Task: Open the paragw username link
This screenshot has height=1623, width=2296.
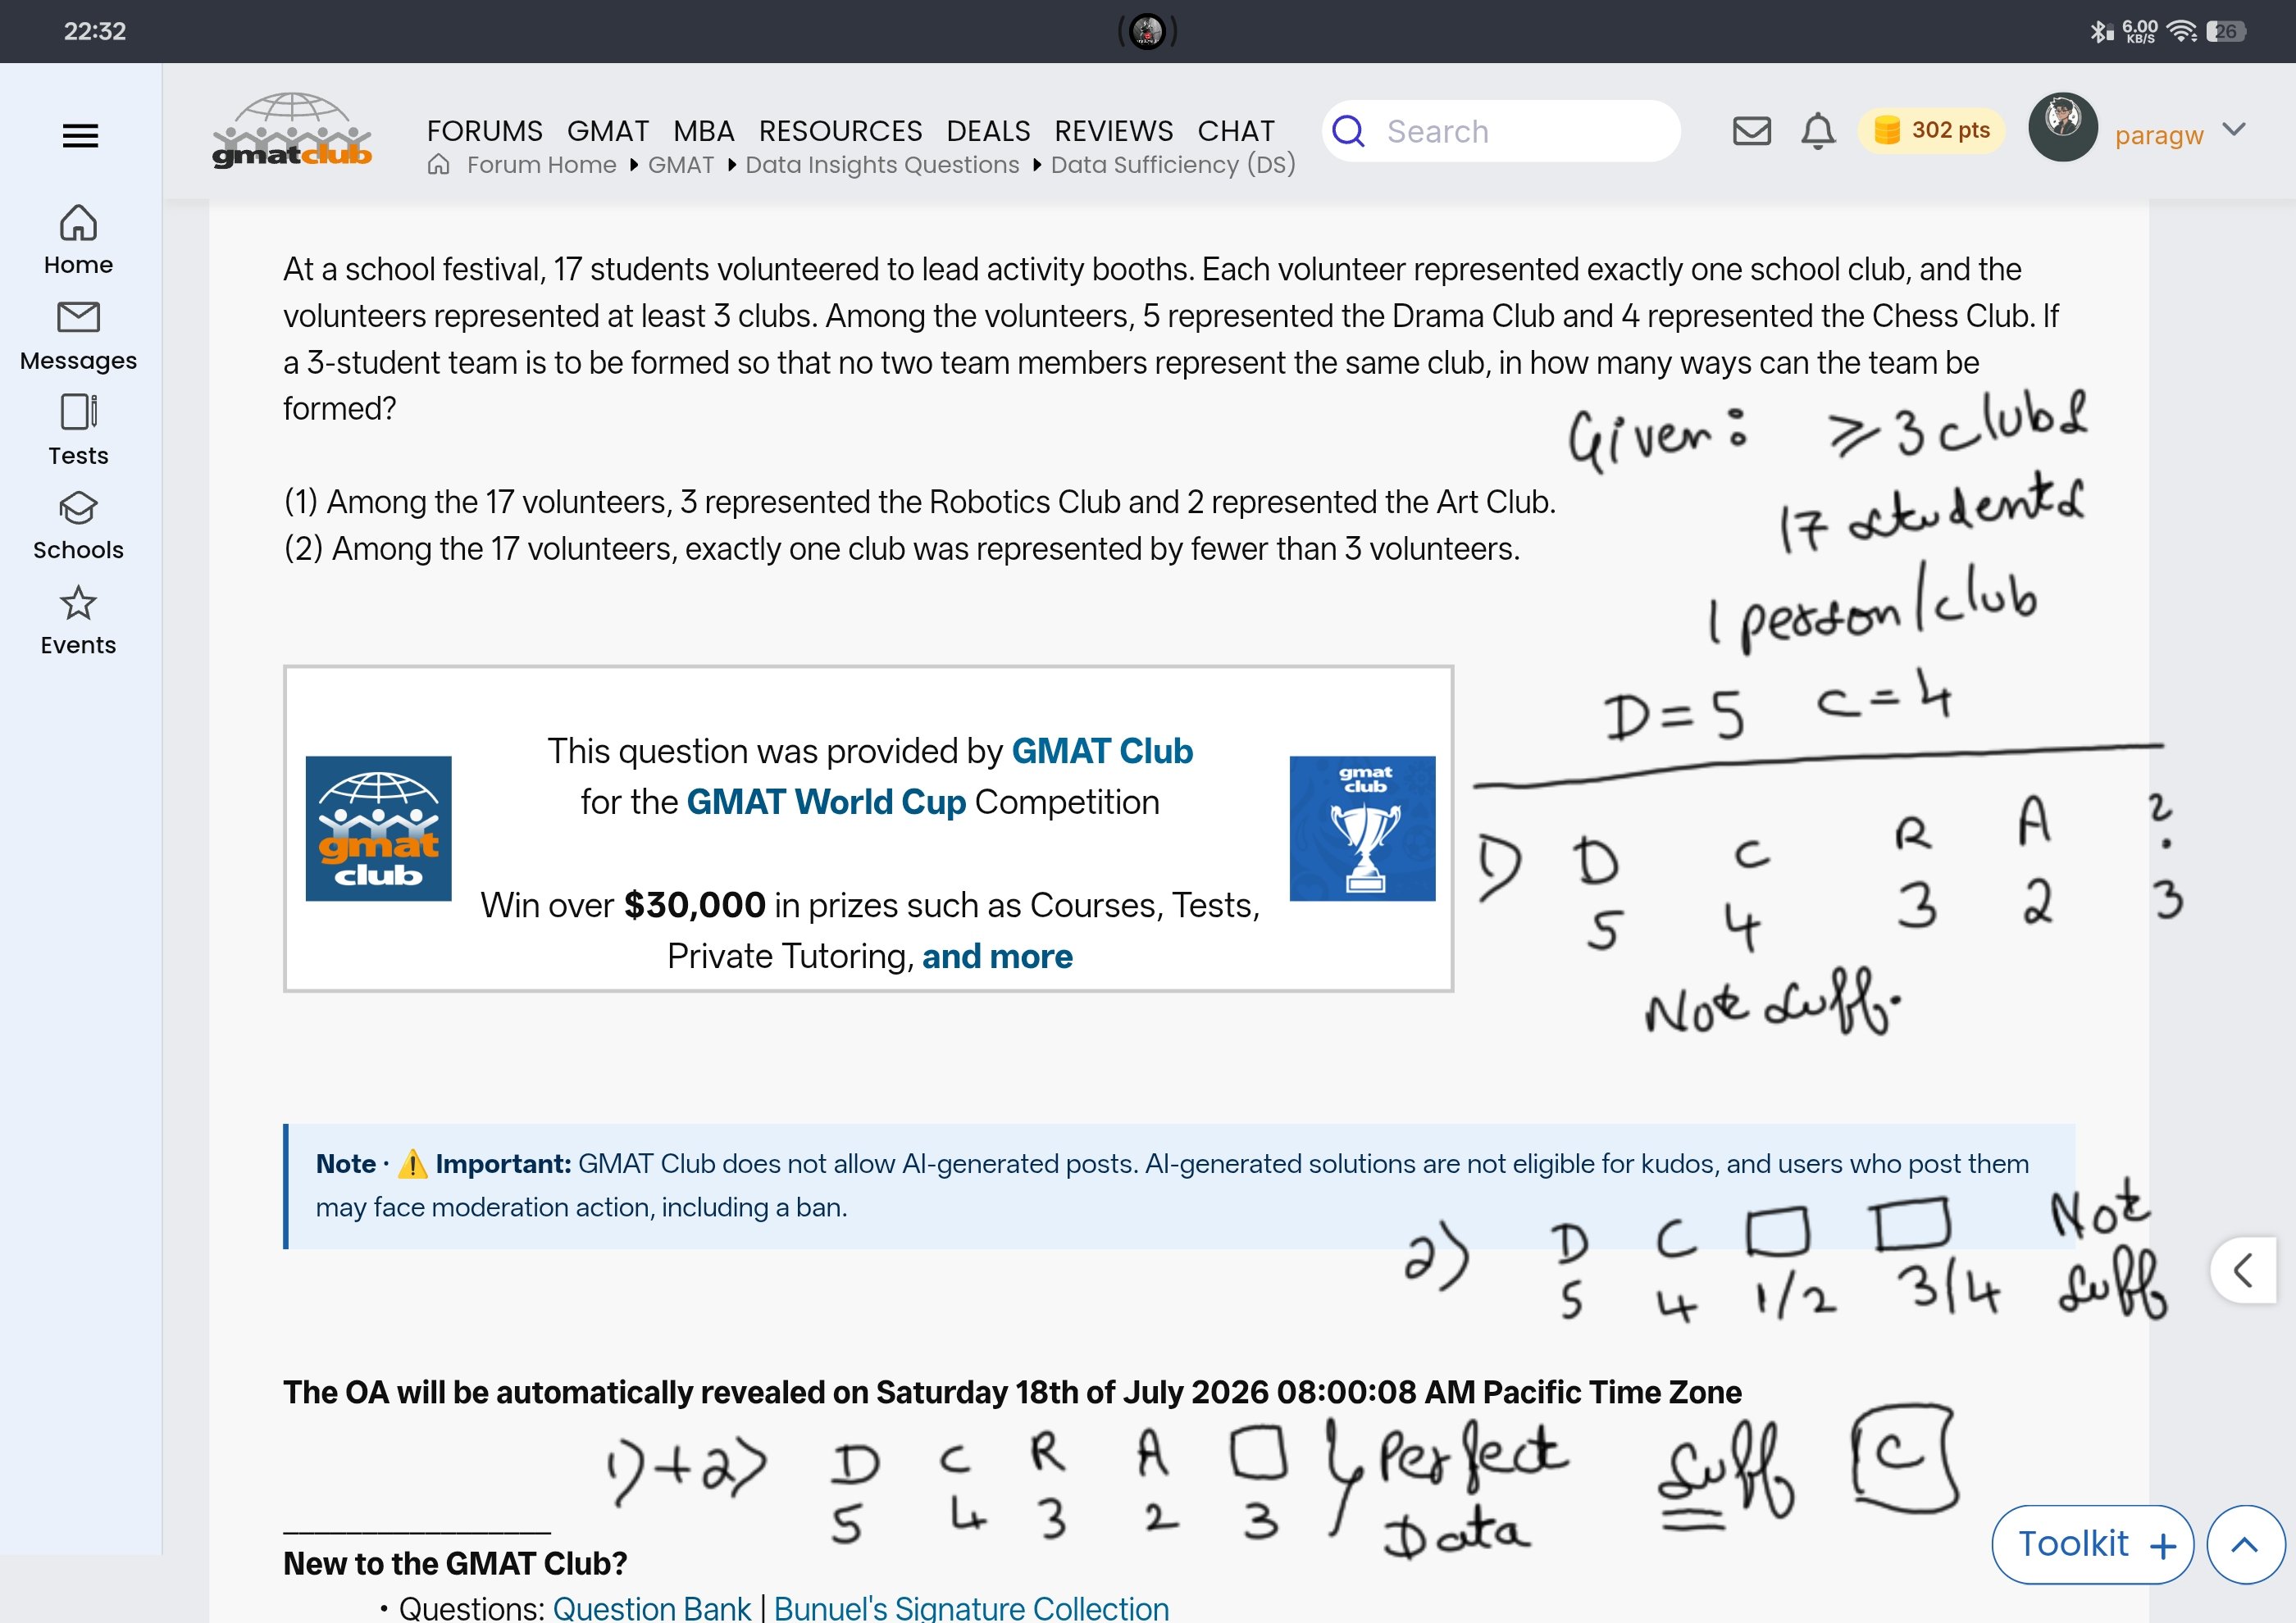Action: tap(2158, 135)
